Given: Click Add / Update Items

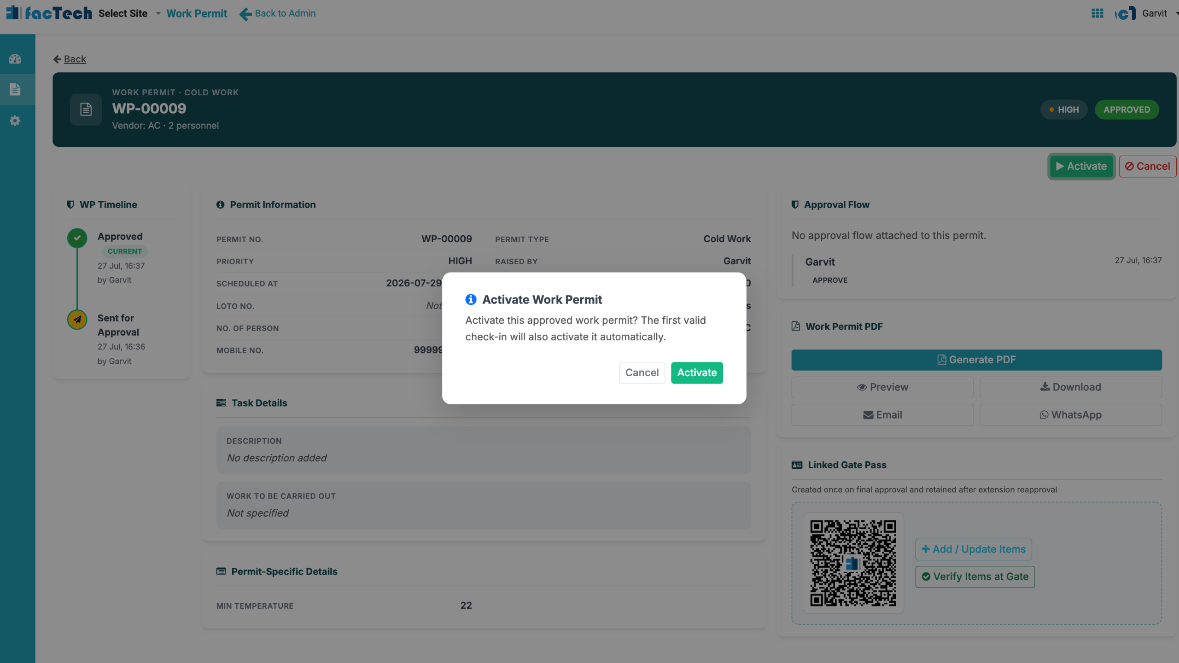Looking at the screenshot, I should point(974,549).
